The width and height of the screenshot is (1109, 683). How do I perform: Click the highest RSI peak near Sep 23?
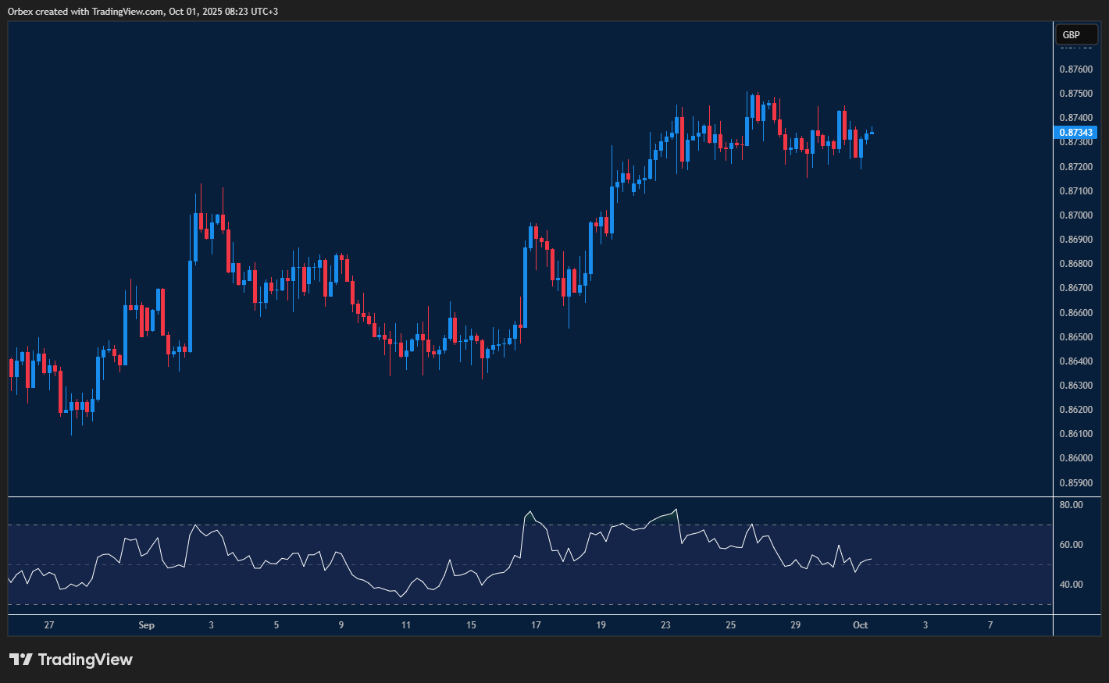point(676,510)
